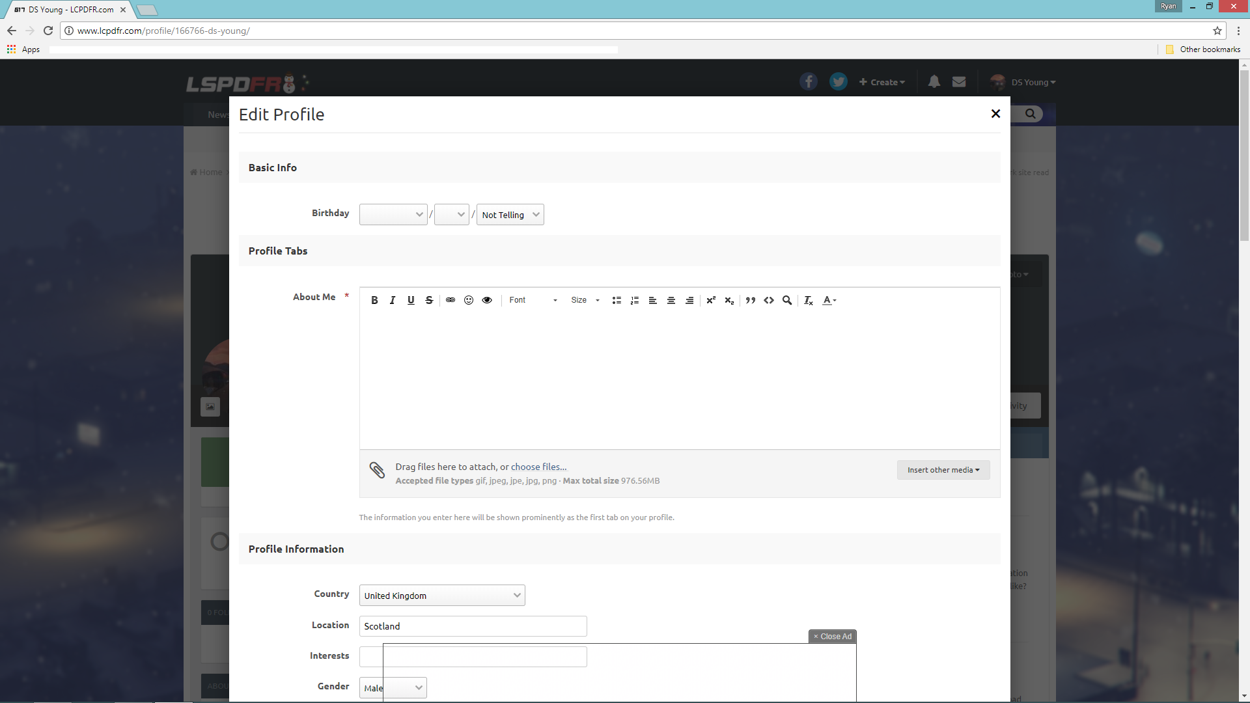Viewport: 1250px width, 703px height.
Task: Toggle italic formatting in editor toolbar
Action: tap(393, 300)
